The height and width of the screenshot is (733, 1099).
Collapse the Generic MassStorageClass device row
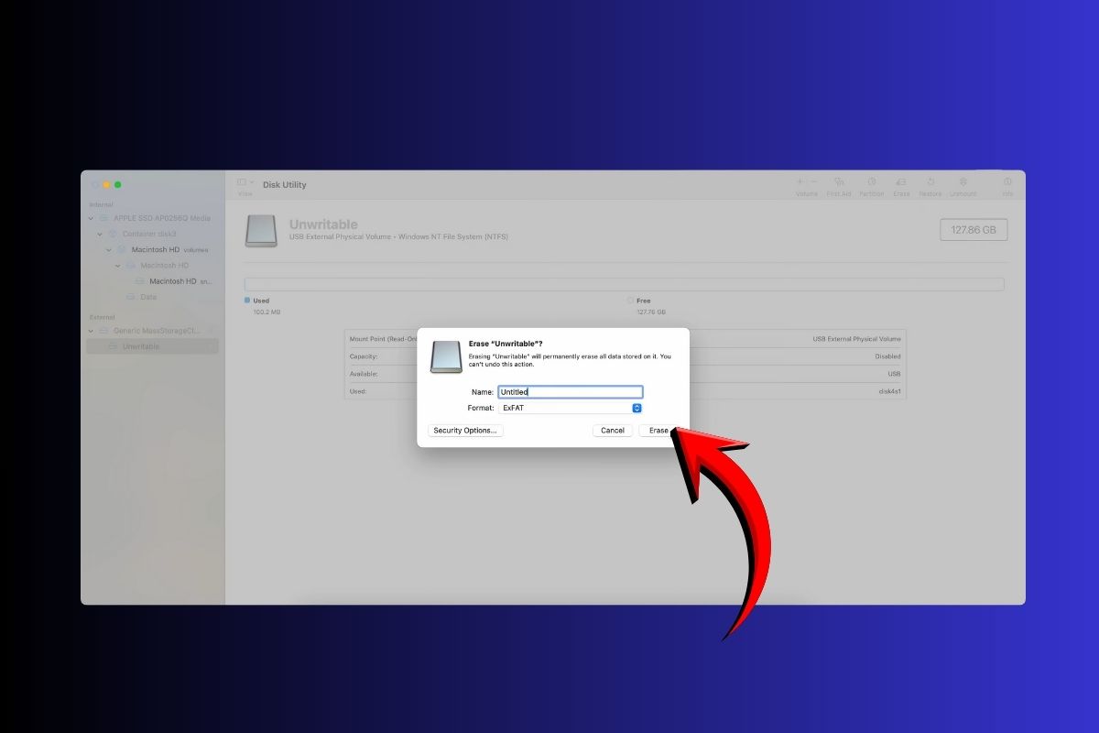click(x=91, y=330)
